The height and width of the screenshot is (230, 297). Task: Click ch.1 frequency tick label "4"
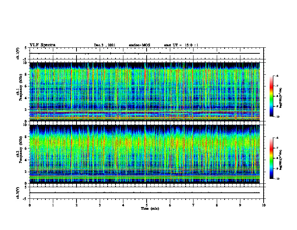(x=26, y=98)
